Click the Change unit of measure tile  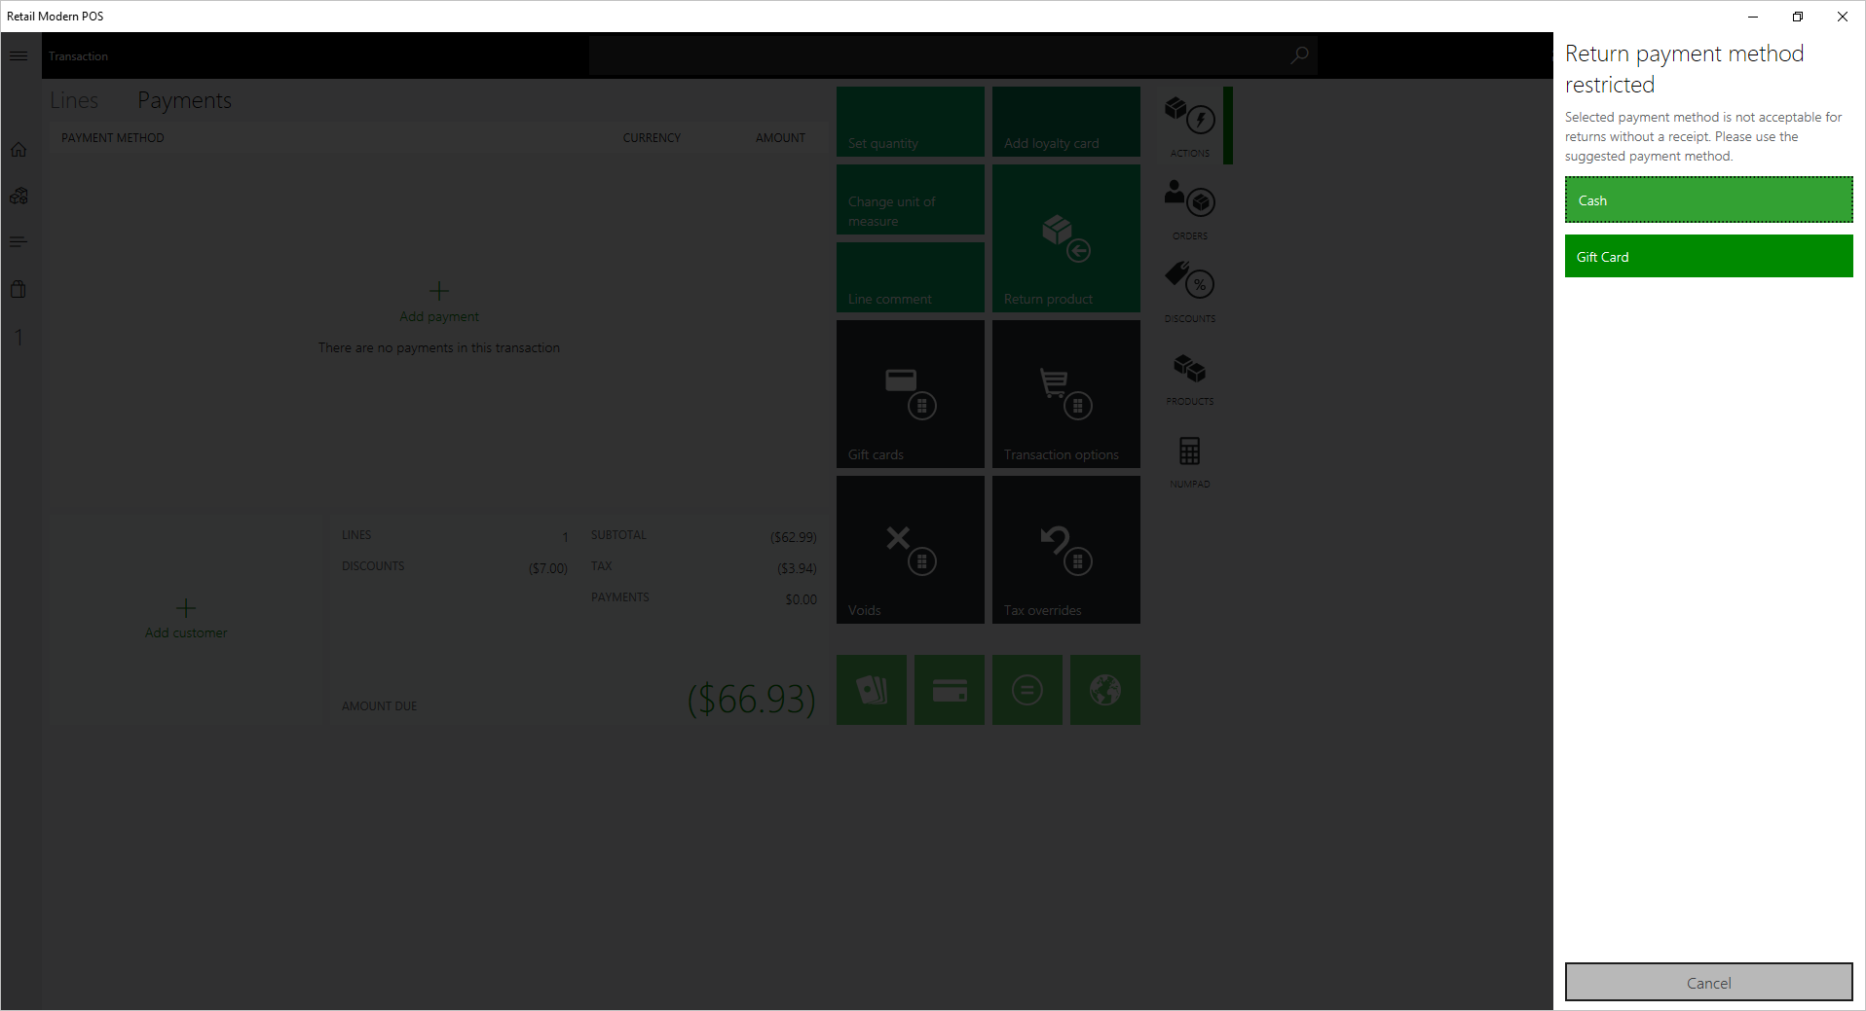[x=911, y=199]
